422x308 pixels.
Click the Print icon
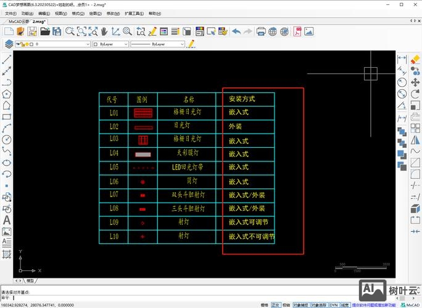pos(261,31)
